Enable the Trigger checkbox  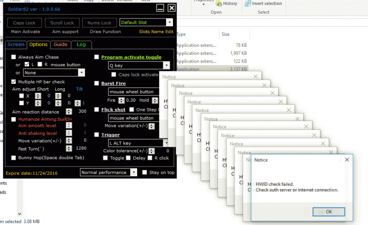coord(97,134)
